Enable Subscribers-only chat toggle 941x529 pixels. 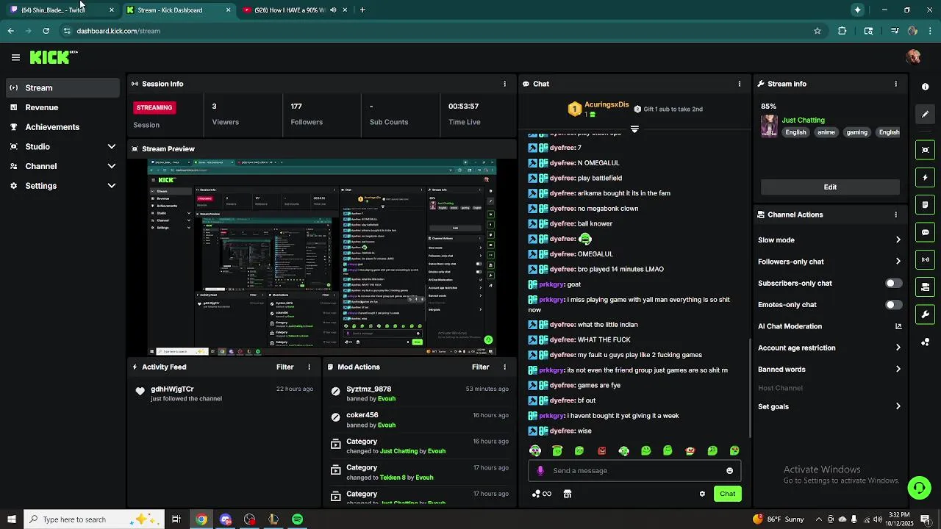tap(893, 283)
